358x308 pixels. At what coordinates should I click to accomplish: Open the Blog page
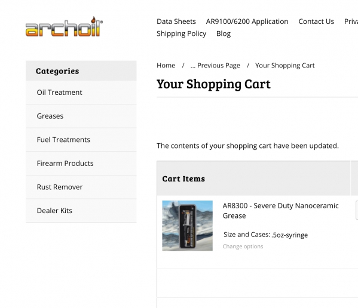224,34
